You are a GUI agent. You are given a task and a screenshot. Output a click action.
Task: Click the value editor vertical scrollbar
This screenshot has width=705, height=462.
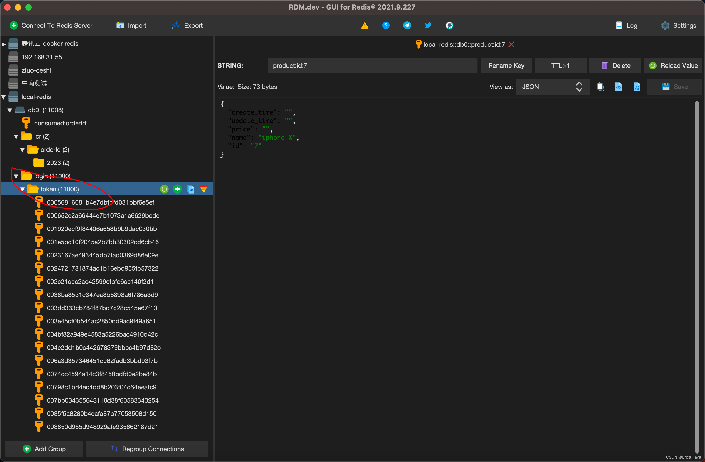pyautogui.click(x=697, y=277)
